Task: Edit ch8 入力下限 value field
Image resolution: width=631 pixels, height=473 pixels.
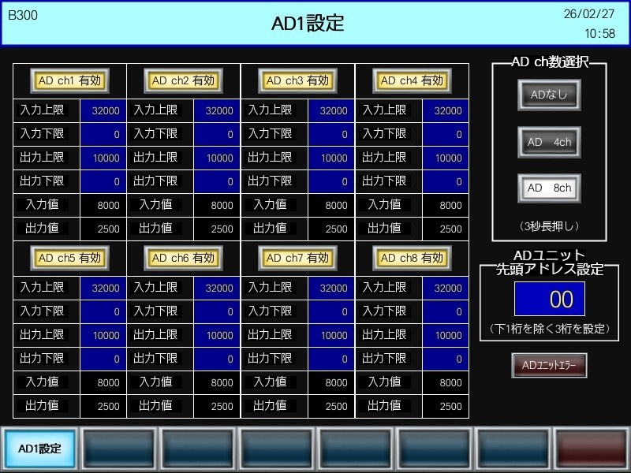Action: (446, 311)
